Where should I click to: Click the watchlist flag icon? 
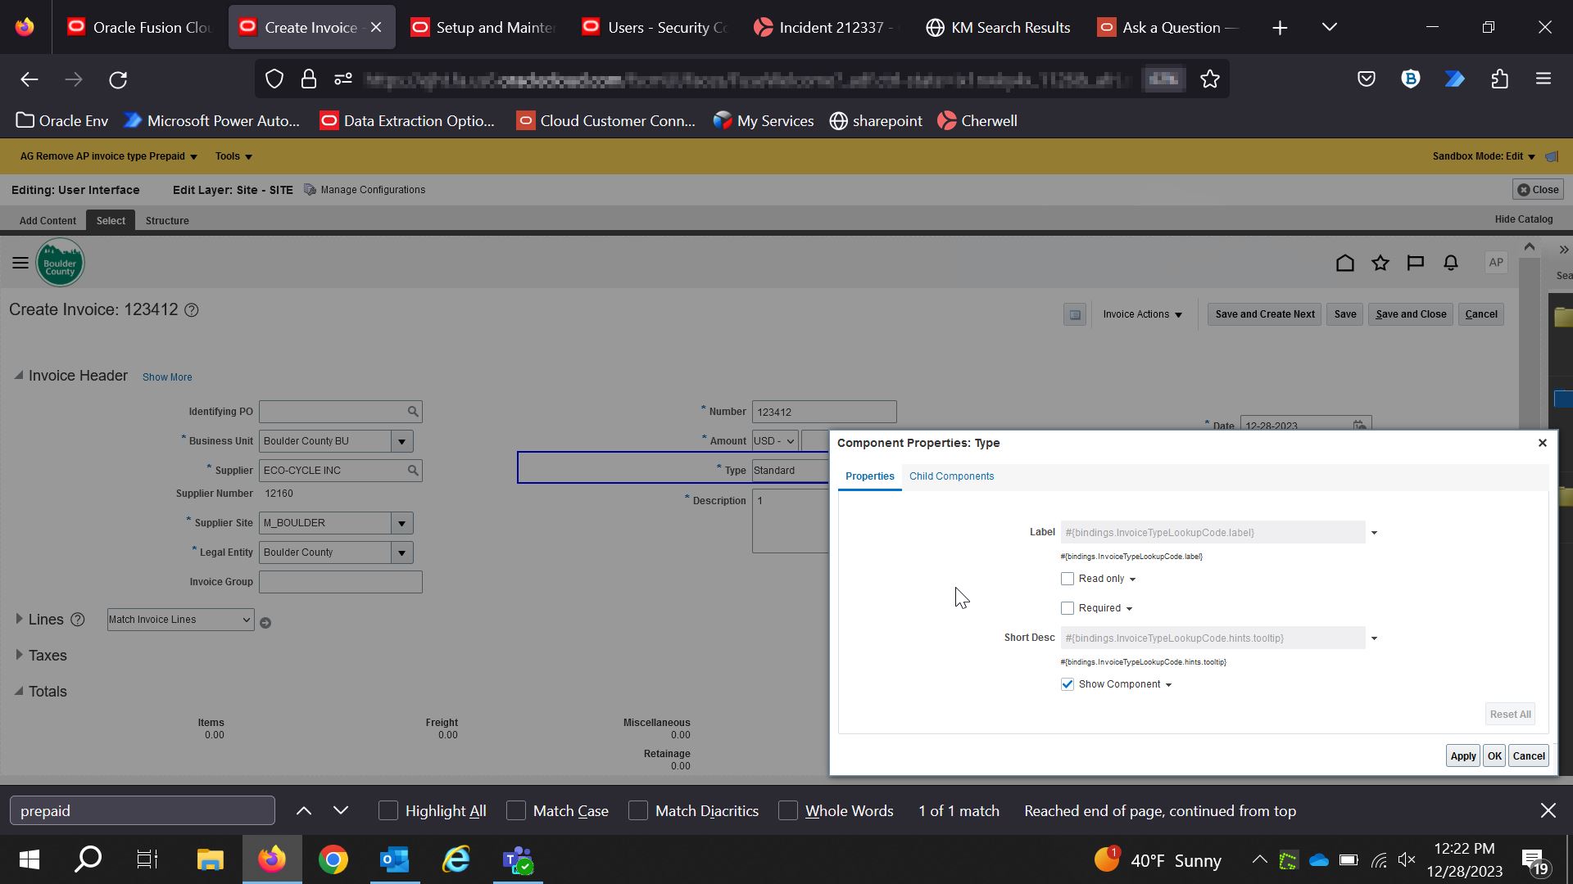(x=1415, y=263)
